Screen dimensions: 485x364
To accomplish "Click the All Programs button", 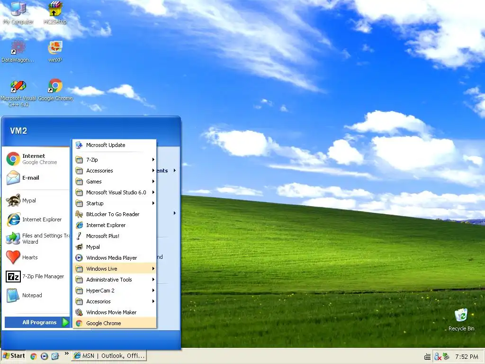I will (x=37, y=322).
